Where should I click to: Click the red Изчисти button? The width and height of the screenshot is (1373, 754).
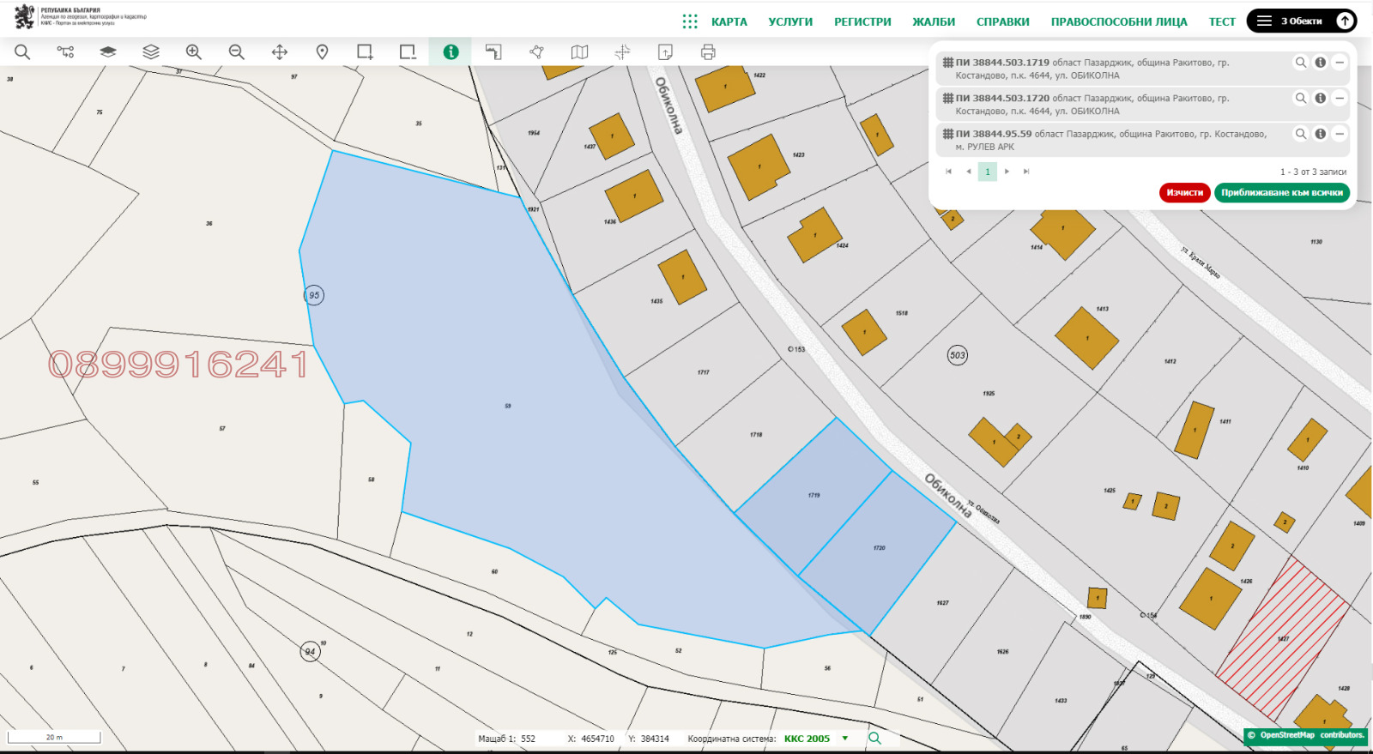1185,193
